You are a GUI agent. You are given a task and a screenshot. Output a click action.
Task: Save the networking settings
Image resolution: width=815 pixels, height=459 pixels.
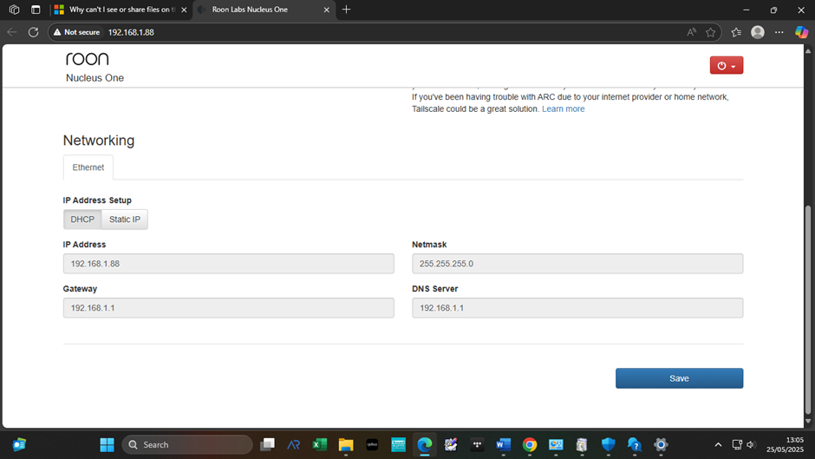[x=680, y=378]
